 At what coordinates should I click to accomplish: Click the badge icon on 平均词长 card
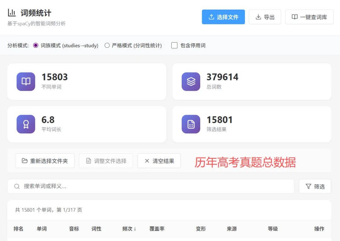pos(25,124)
